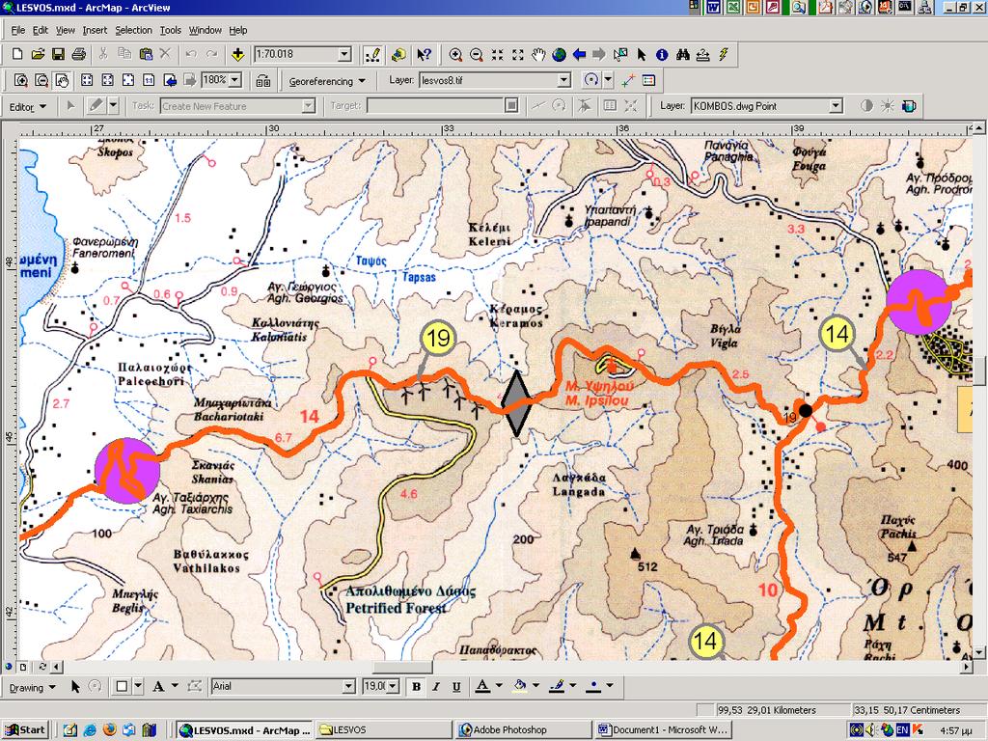The height and width of the screenshot is (741, 988).
Task: Open the Swipe Layer effects tool
Action: tap(909, 106)
